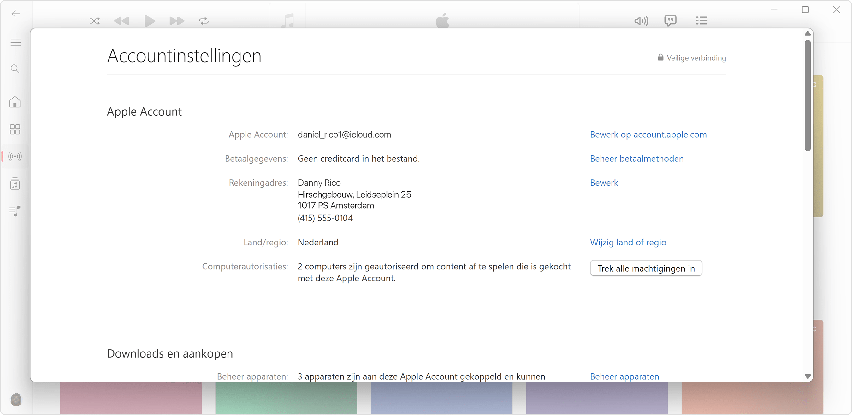Select the Radio sidebar icon
This screenshot has width=852, height=415.
[x=15, y=156]
